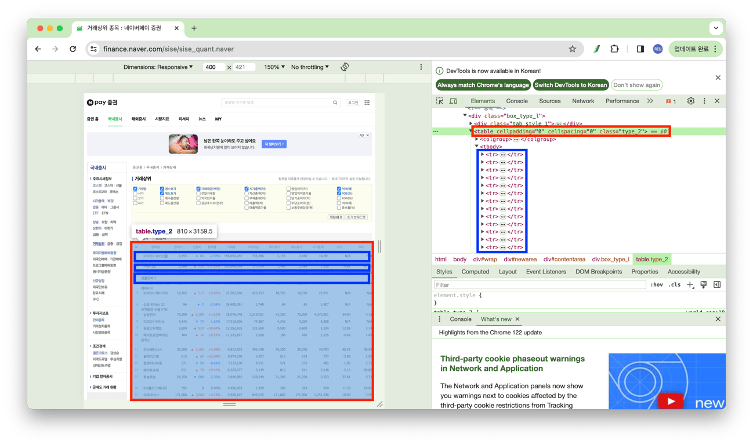Image resolution: width=753 pixels, height=445 pixels.
Task: View site information in the address bar
Action: [94, 49]
